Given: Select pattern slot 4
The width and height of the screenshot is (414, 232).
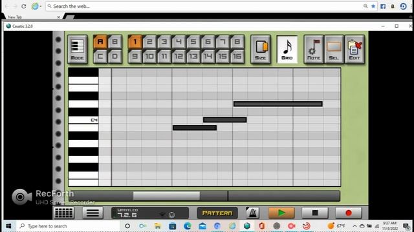Looking at the screenshot, I should (x=179, y=42).
